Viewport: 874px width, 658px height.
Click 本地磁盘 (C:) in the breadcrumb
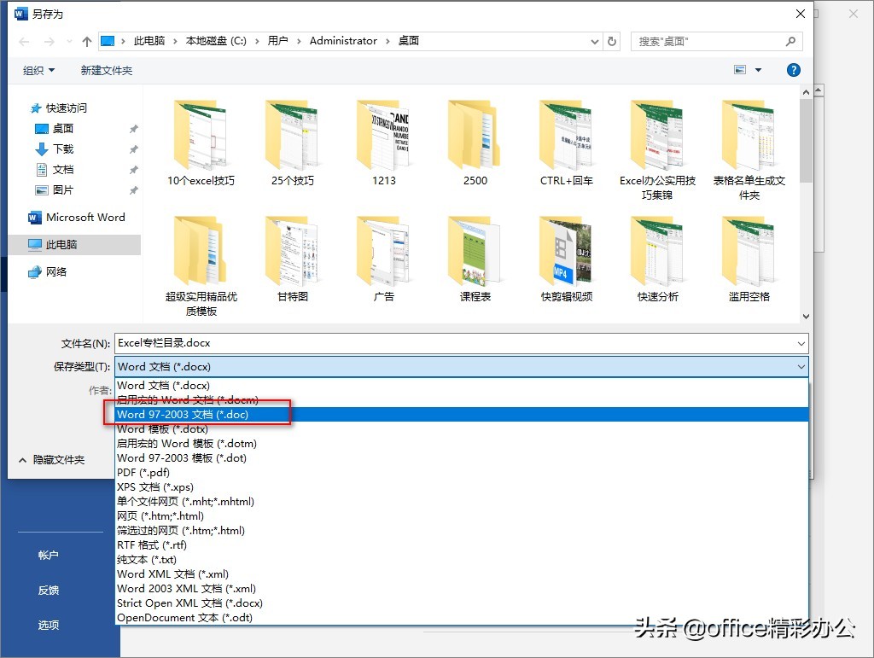(216, 41)
